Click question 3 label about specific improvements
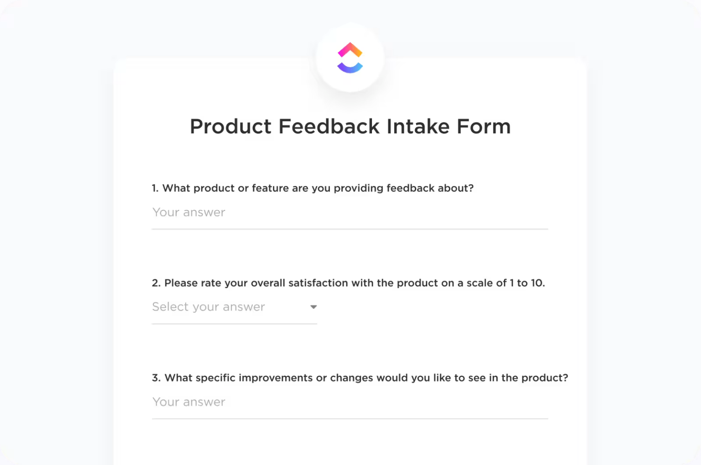This screenshot has height=465, width=701. 360,378
